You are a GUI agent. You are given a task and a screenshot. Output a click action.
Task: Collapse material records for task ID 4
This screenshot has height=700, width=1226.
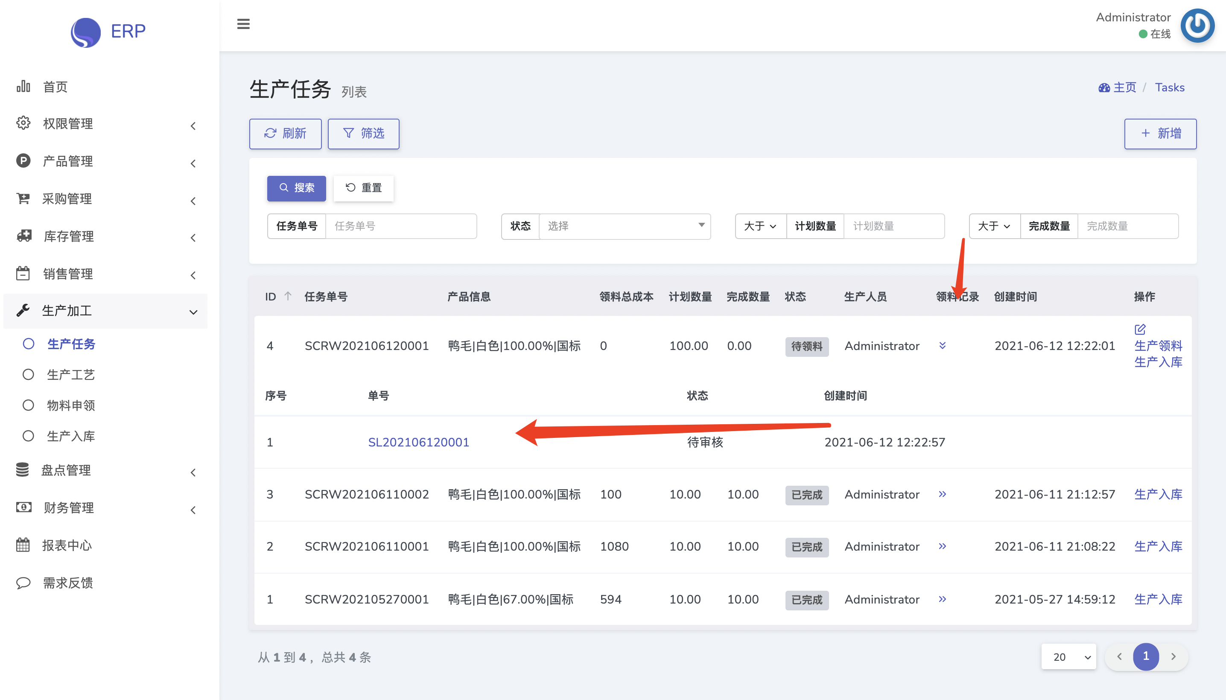coord(942,346)
